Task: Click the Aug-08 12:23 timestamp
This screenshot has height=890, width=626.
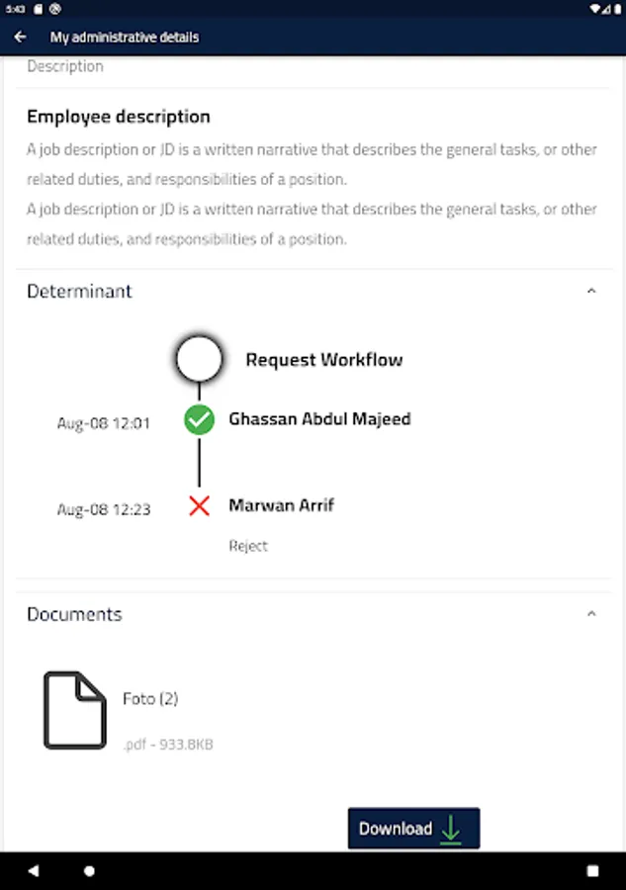Action: (x=104, y=510)
